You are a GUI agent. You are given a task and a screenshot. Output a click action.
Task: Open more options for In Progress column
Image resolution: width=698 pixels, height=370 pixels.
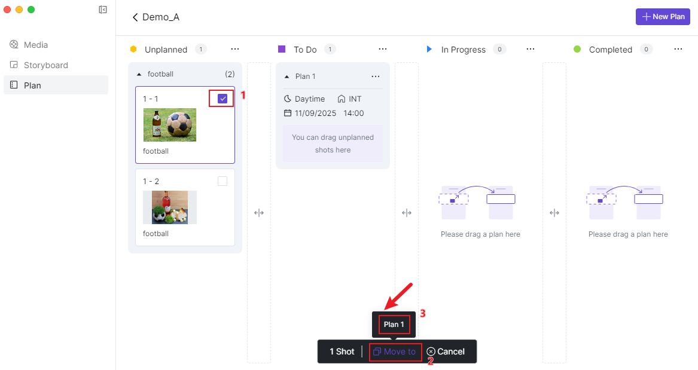tap(530, 49)
